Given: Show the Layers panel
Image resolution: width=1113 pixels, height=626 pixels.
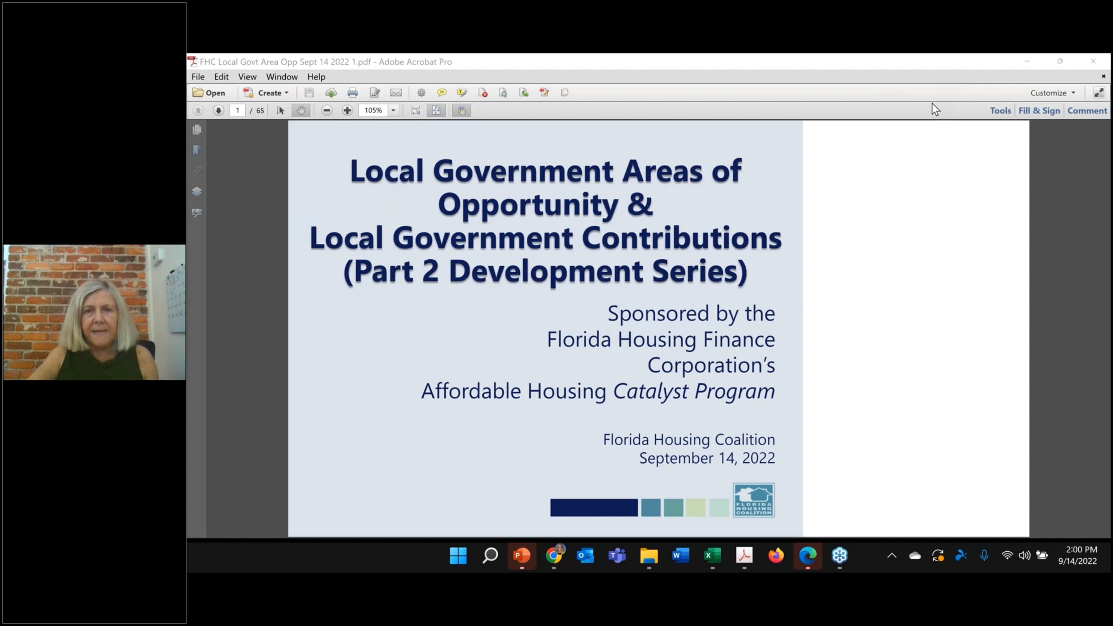Looking at the screenshot, I should pyautogui.click(x=197, y=192).
